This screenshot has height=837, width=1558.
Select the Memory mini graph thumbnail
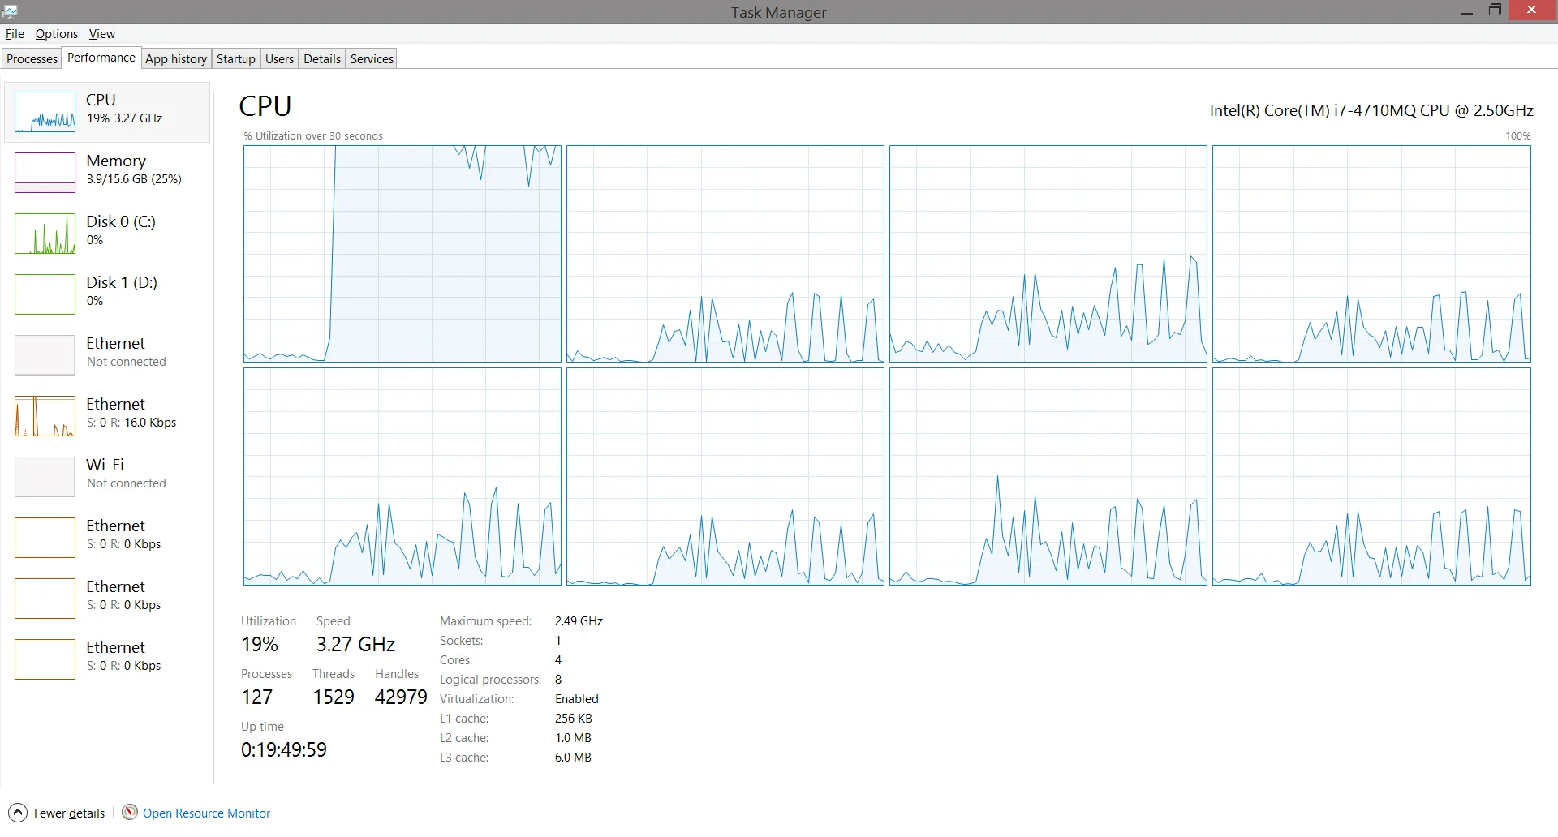tap(45, 173)
